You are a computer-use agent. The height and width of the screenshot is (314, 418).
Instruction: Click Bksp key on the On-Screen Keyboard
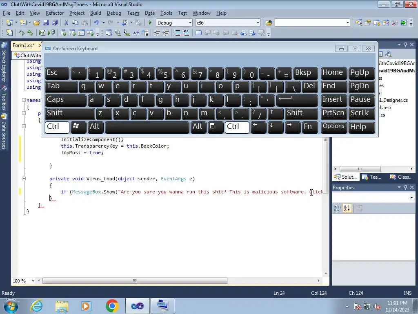pos(305,74)
